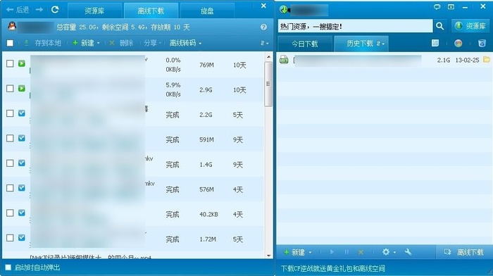Click the message bubble icon in the title bar
The width and height of the screenshot is (493, 276).
tap(437, 6)
